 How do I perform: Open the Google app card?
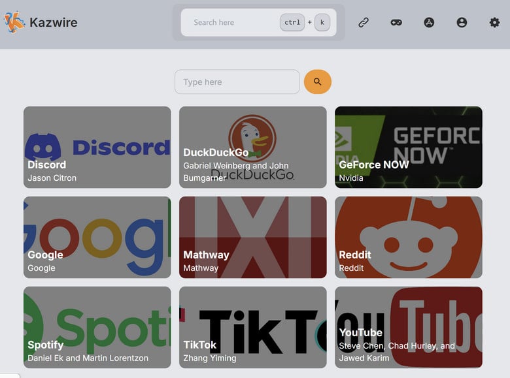pos(97,237)
